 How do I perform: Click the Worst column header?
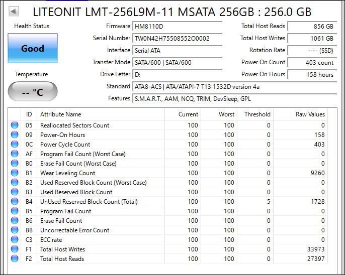(x=219, y=114)
